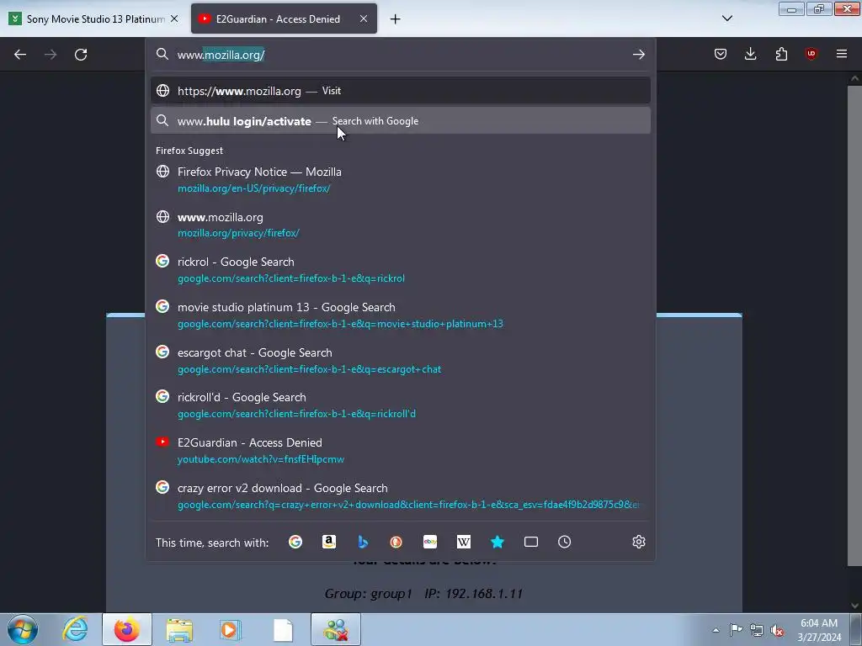Open a new tab with plus button
This screenshot has width=862, height=646.
pos(395,19)
